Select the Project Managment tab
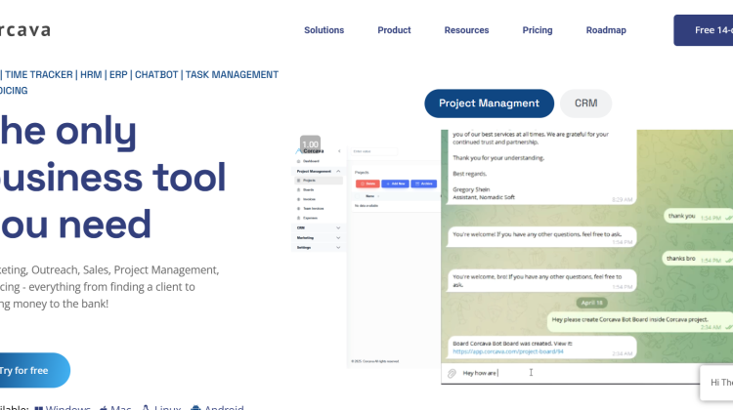733x410 pixels. coord(489,103)
